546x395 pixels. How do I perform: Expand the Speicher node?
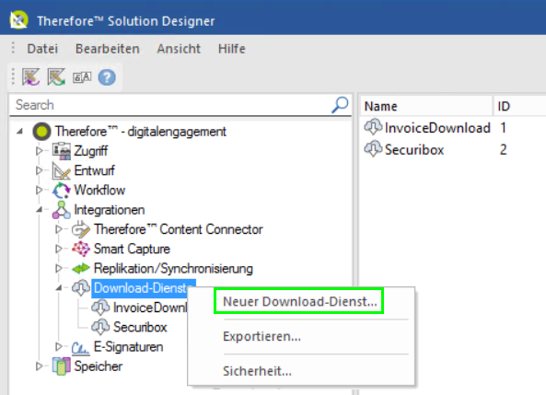pyautogui.click(x=40, y=366)
